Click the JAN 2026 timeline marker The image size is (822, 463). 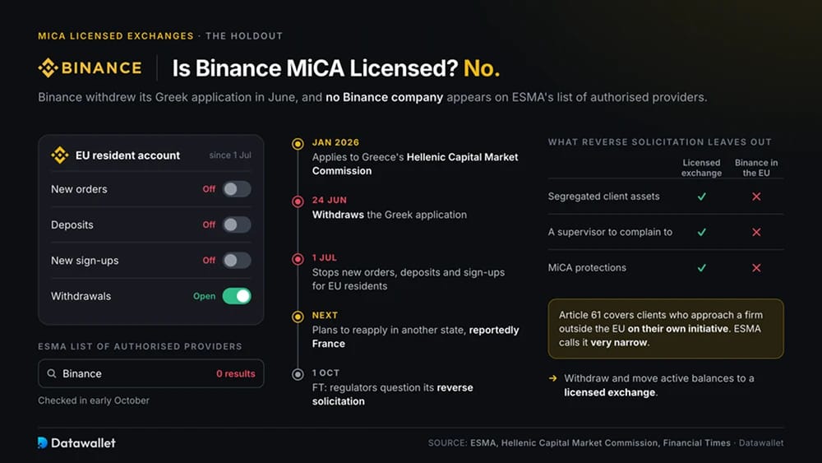298,144
